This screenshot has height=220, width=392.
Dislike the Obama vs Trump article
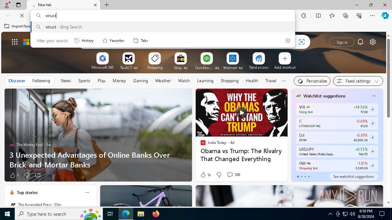tap(219, 175)
